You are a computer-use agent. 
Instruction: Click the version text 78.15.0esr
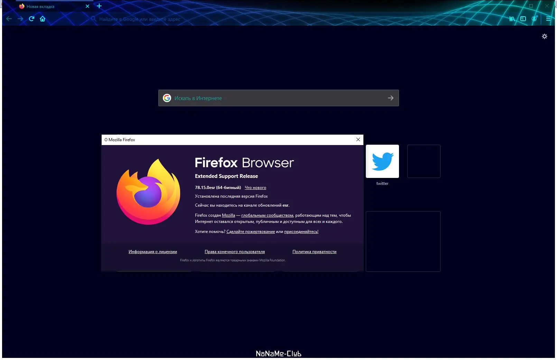(x=205, y=188)
